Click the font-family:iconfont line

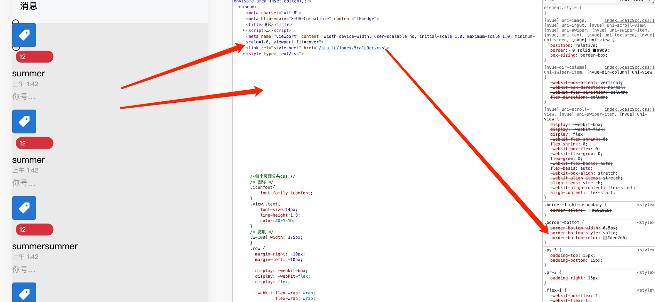[286, 193]
